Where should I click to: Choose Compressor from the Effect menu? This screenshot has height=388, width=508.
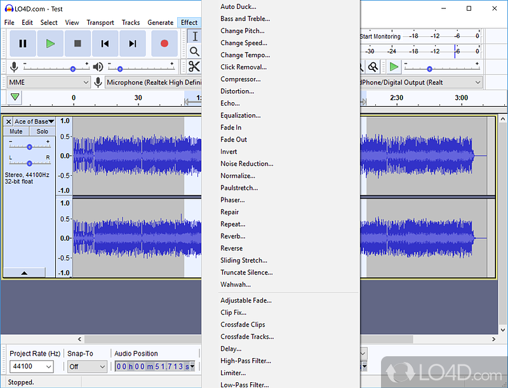pyautogui.click(x=241, y=79)
